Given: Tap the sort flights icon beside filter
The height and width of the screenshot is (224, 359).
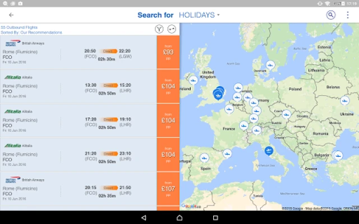Looking at the screenshot, I should coord(172,29).
